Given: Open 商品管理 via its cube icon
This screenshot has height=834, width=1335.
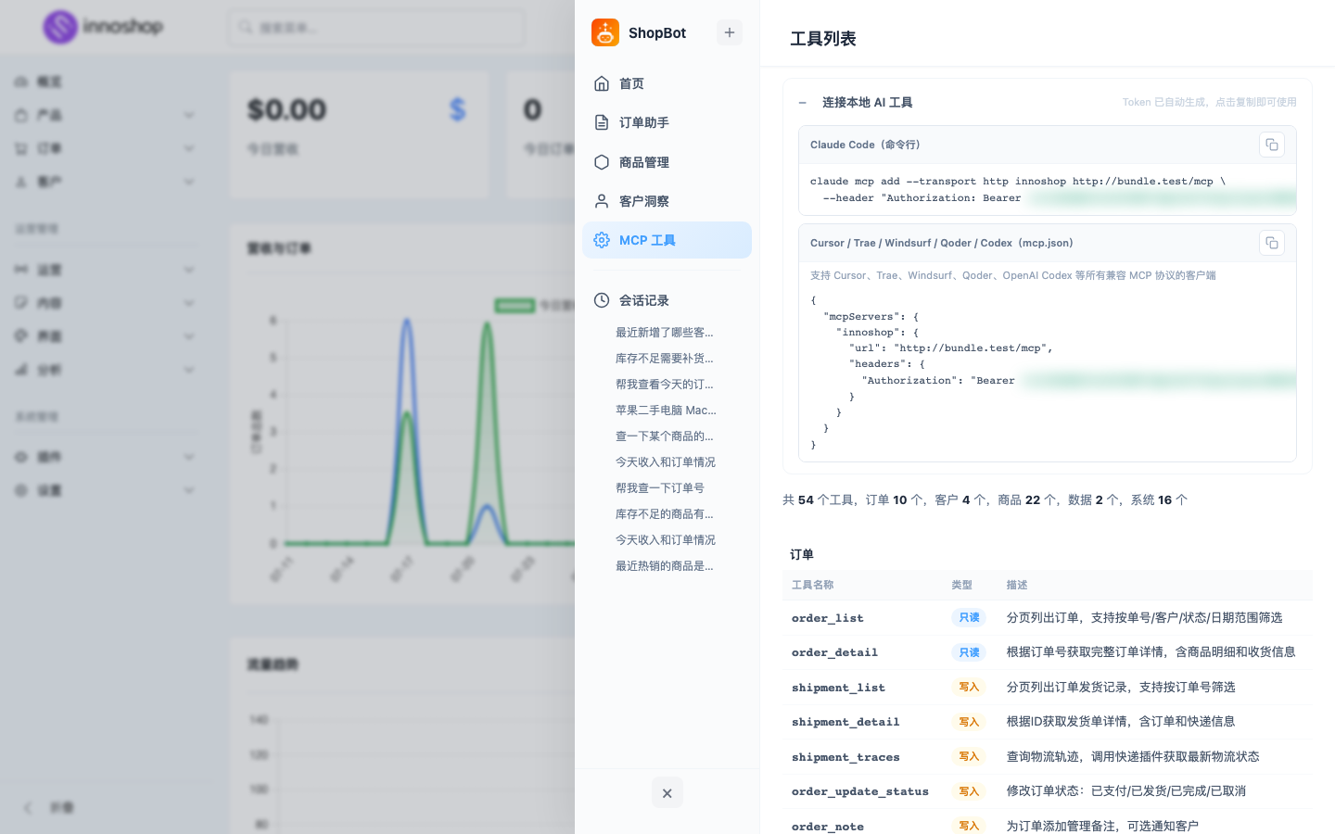Looking at the screenshot, I should [602, 162].
